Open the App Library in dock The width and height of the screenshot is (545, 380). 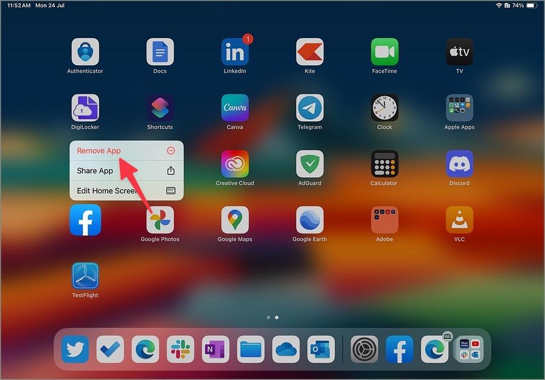click(469, 349)
